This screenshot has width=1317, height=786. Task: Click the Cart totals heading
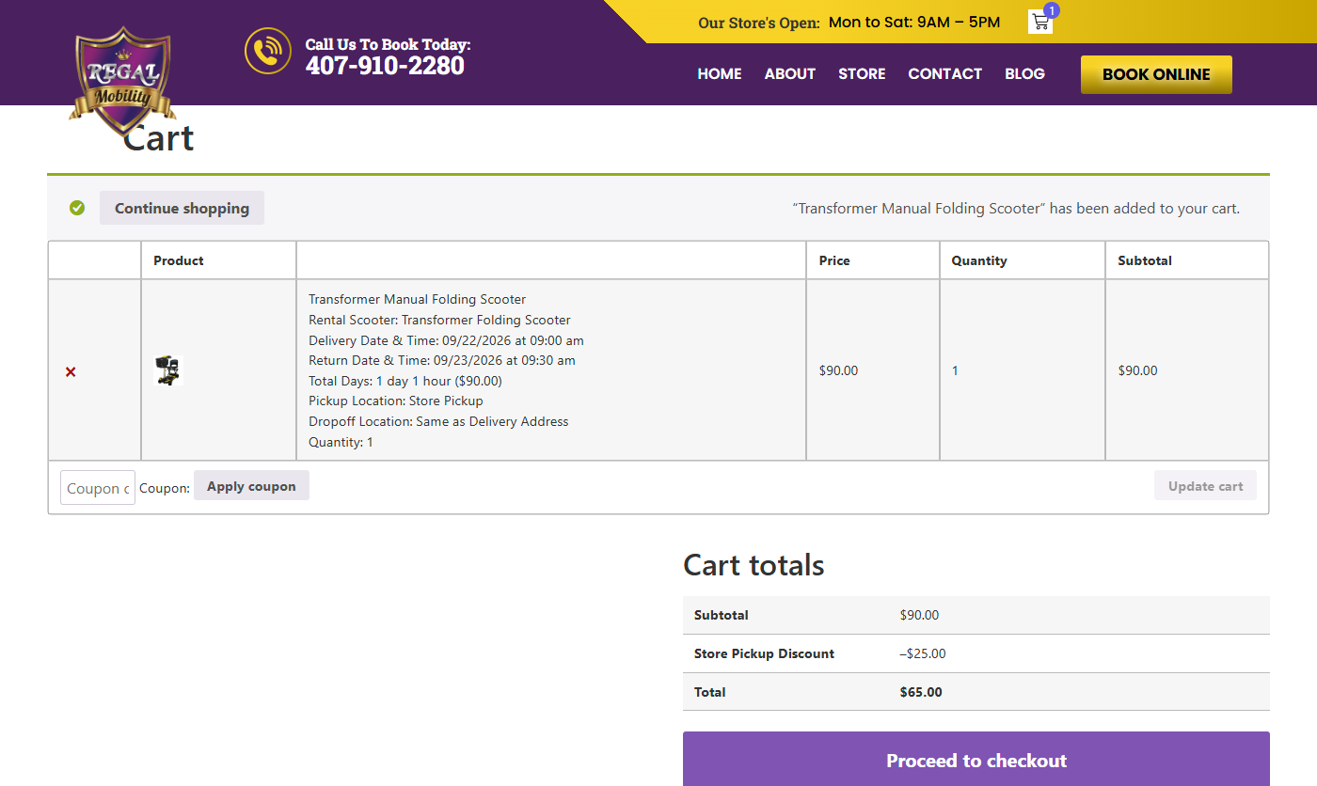pyautogui.click(x=754, y=565)
